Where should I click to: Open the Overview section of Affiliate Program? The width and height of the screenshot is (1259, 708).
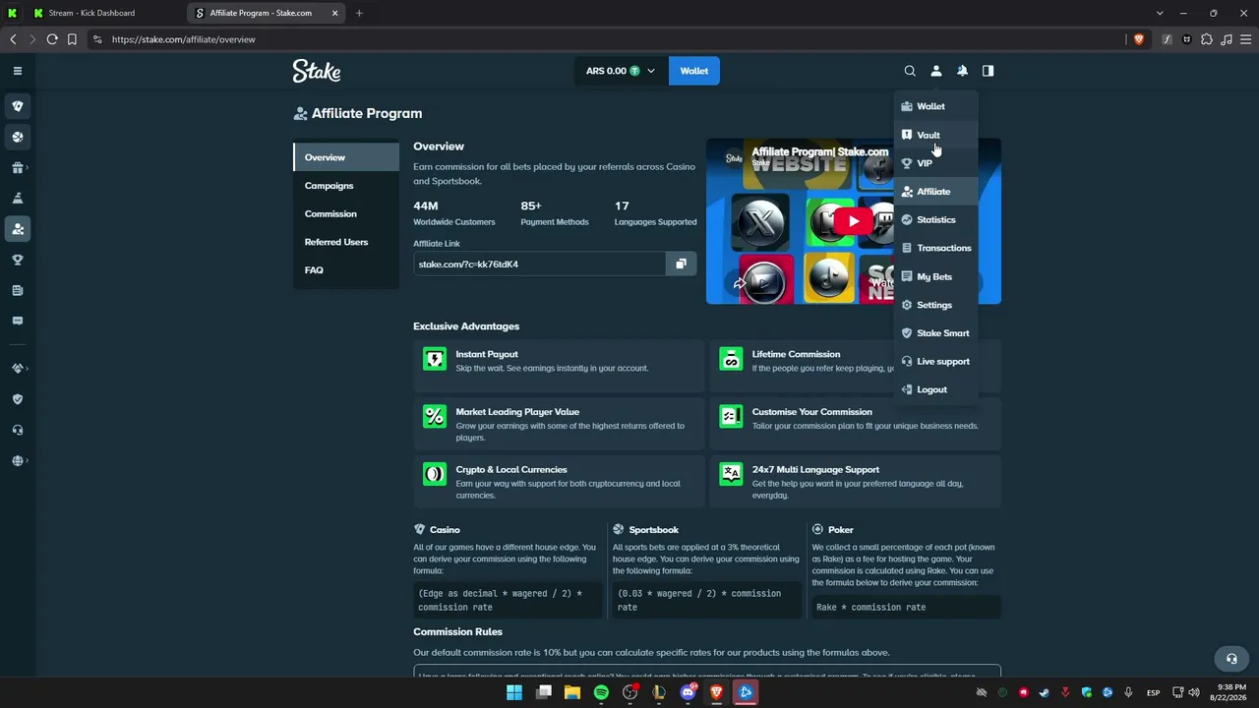tap(346, 157)
